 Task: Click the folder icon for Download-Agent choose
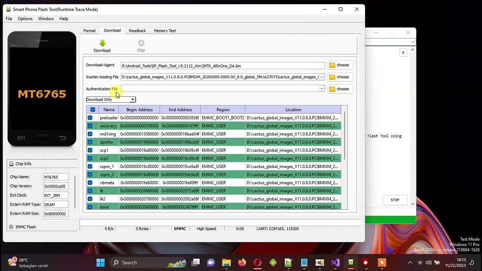click(x=332, y=65)
